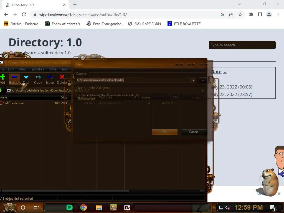Image resolution: width=284 pixels, height=213 pixels.
Task: Dismiss the hamster popup with X
Action: (279, 194)
